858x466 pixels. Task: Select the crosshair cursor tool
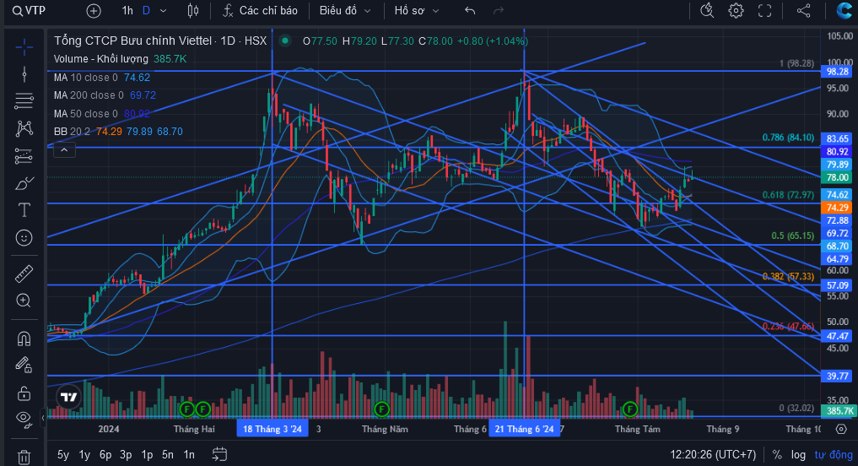coord(24,47)
